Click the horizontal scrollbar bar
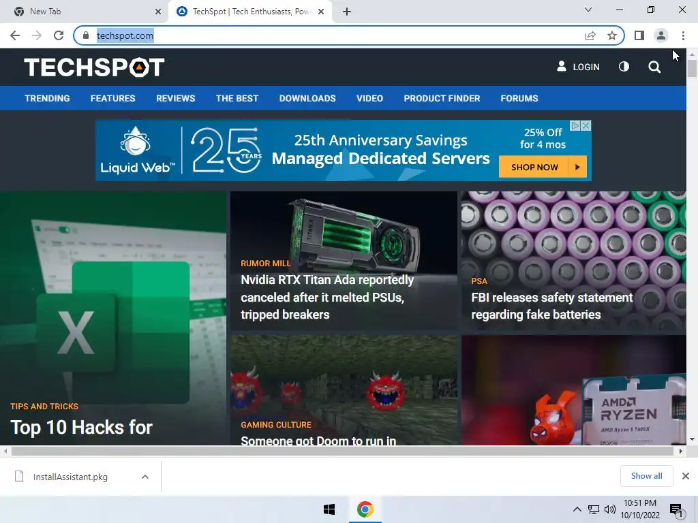 (342, 451)
